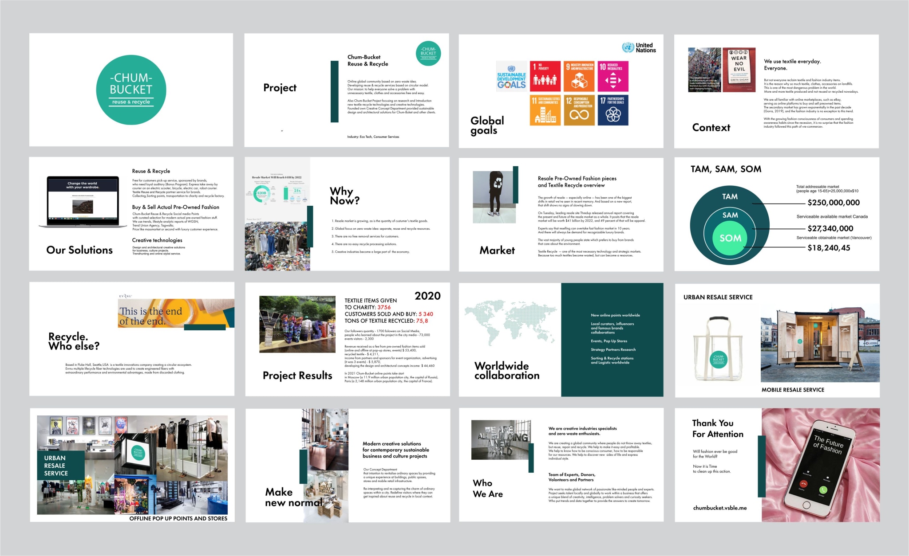Click the green SOM circle
Image resolution: width=909 pixels, height=556 pixels.
(731, 239)
